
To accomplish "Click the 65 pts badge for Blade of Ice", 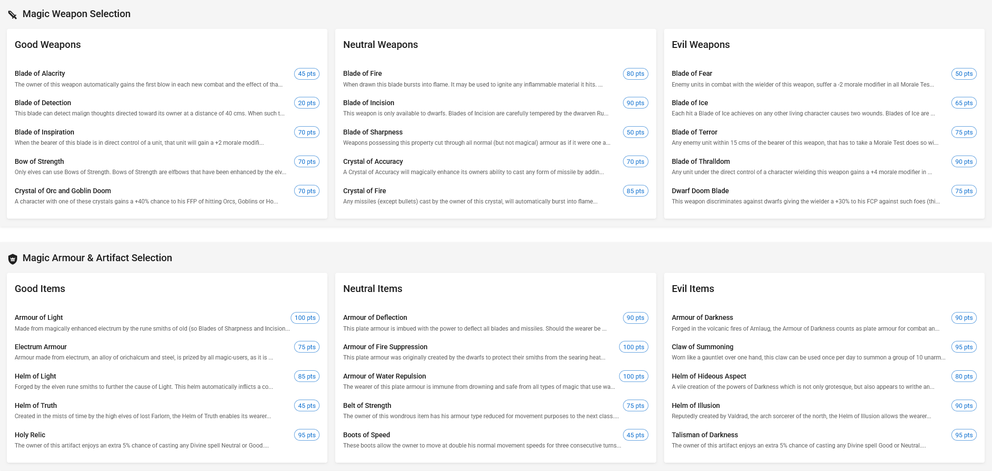I will (x=963, y=103).
